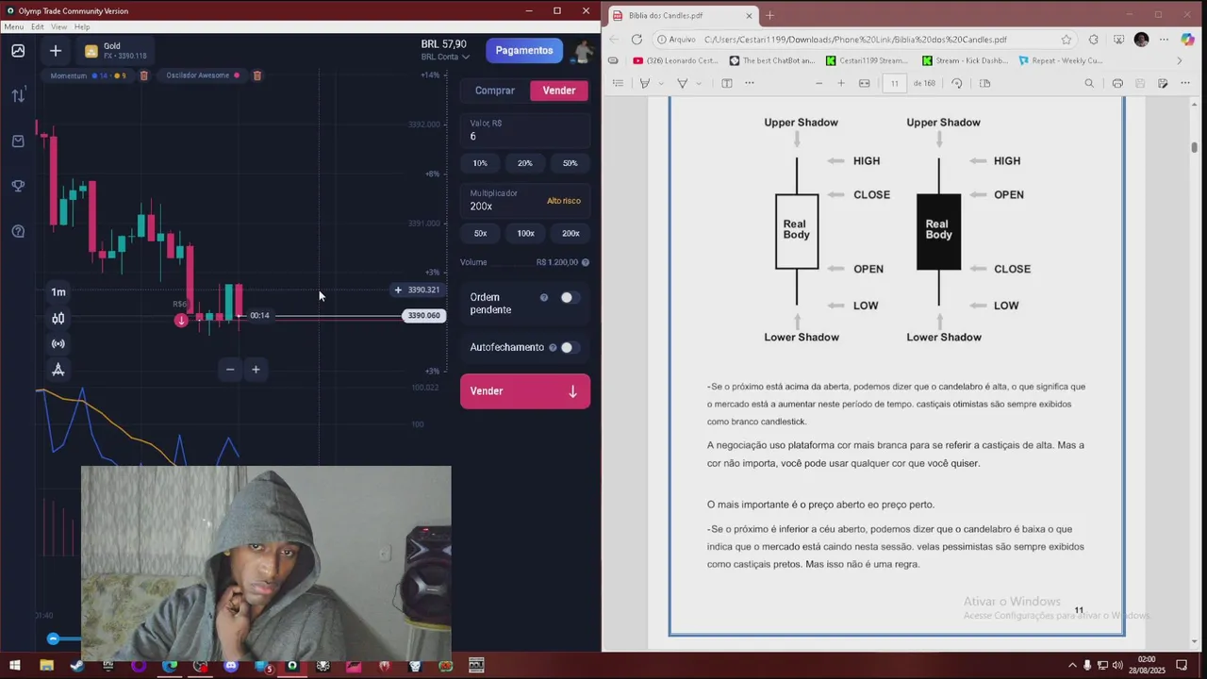Viewport: 1207px width, 679px height.
Task: Click the PDF page number field
Action: point(894,83)
